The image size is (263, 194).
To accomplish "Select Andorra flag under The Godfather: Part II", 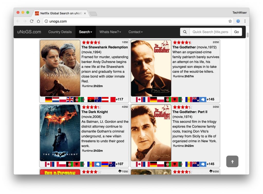I will coord(189,164).
